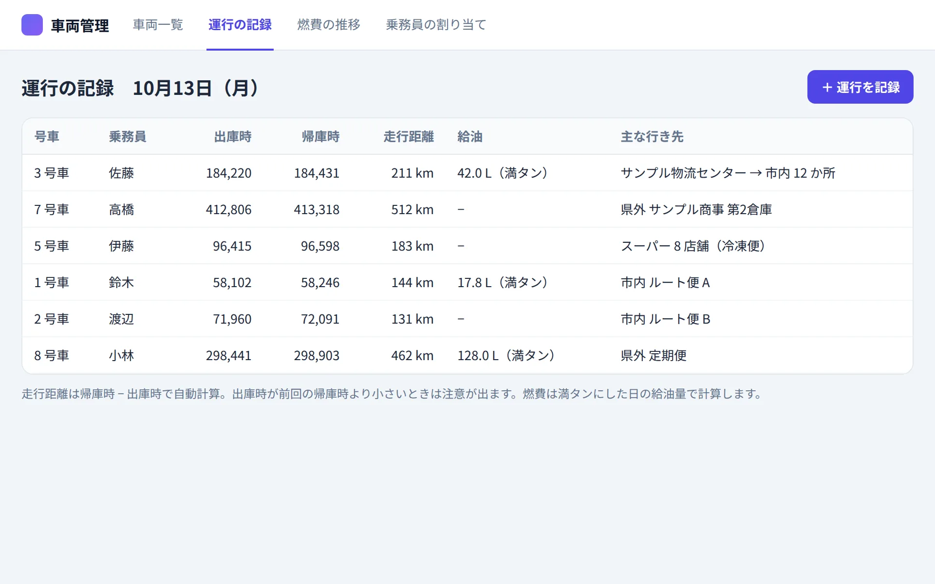Select the 7 号車 row label
Image resolution: width=935 pixels, height=584 pixels.
[52, 210]
